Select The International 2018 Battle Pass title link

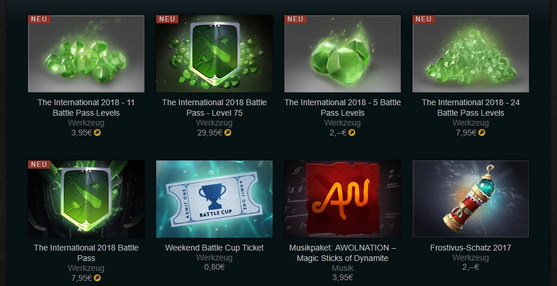(x=86, y=253)
